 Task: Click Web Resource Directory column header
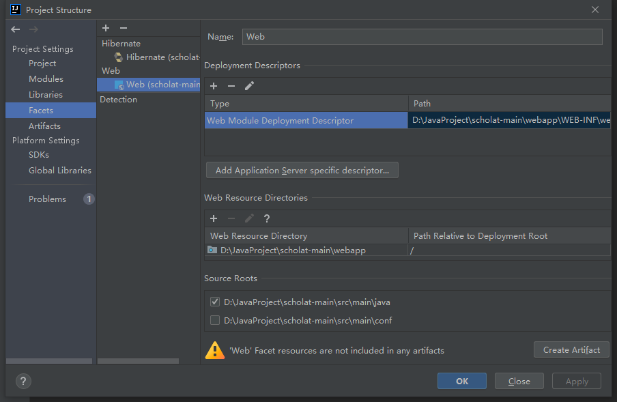click(x=306, y=236)
